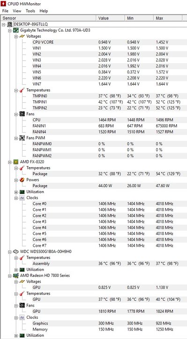The width and height of the screenshot is (187, 339).
Task: Click the motherboard Temperatures thermometer icon
Action: point(22,90)
